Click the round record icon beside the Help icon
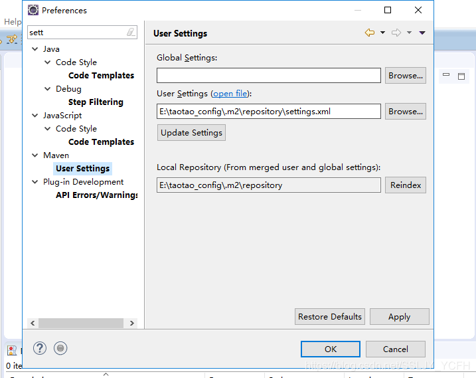Screen dimensions: 476x378 pos(60,348)
